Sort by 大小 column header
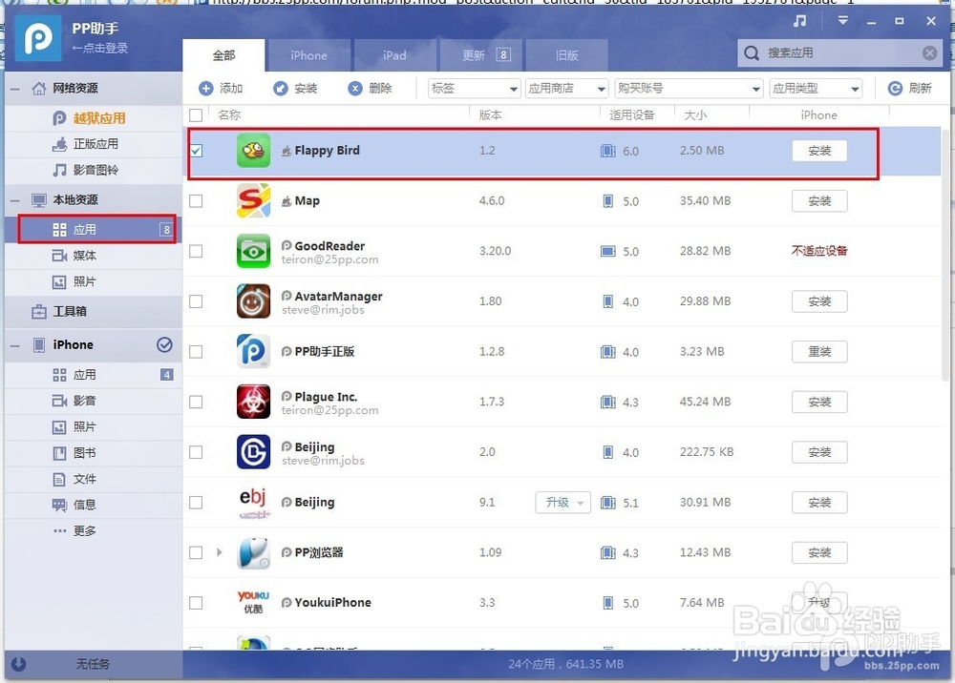 695,115
